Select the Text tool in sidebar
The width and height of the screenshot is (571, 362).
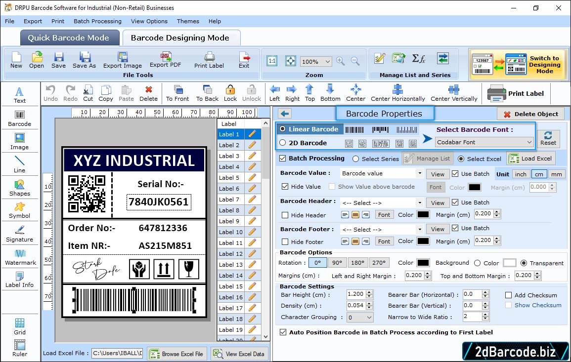point(19,95)
